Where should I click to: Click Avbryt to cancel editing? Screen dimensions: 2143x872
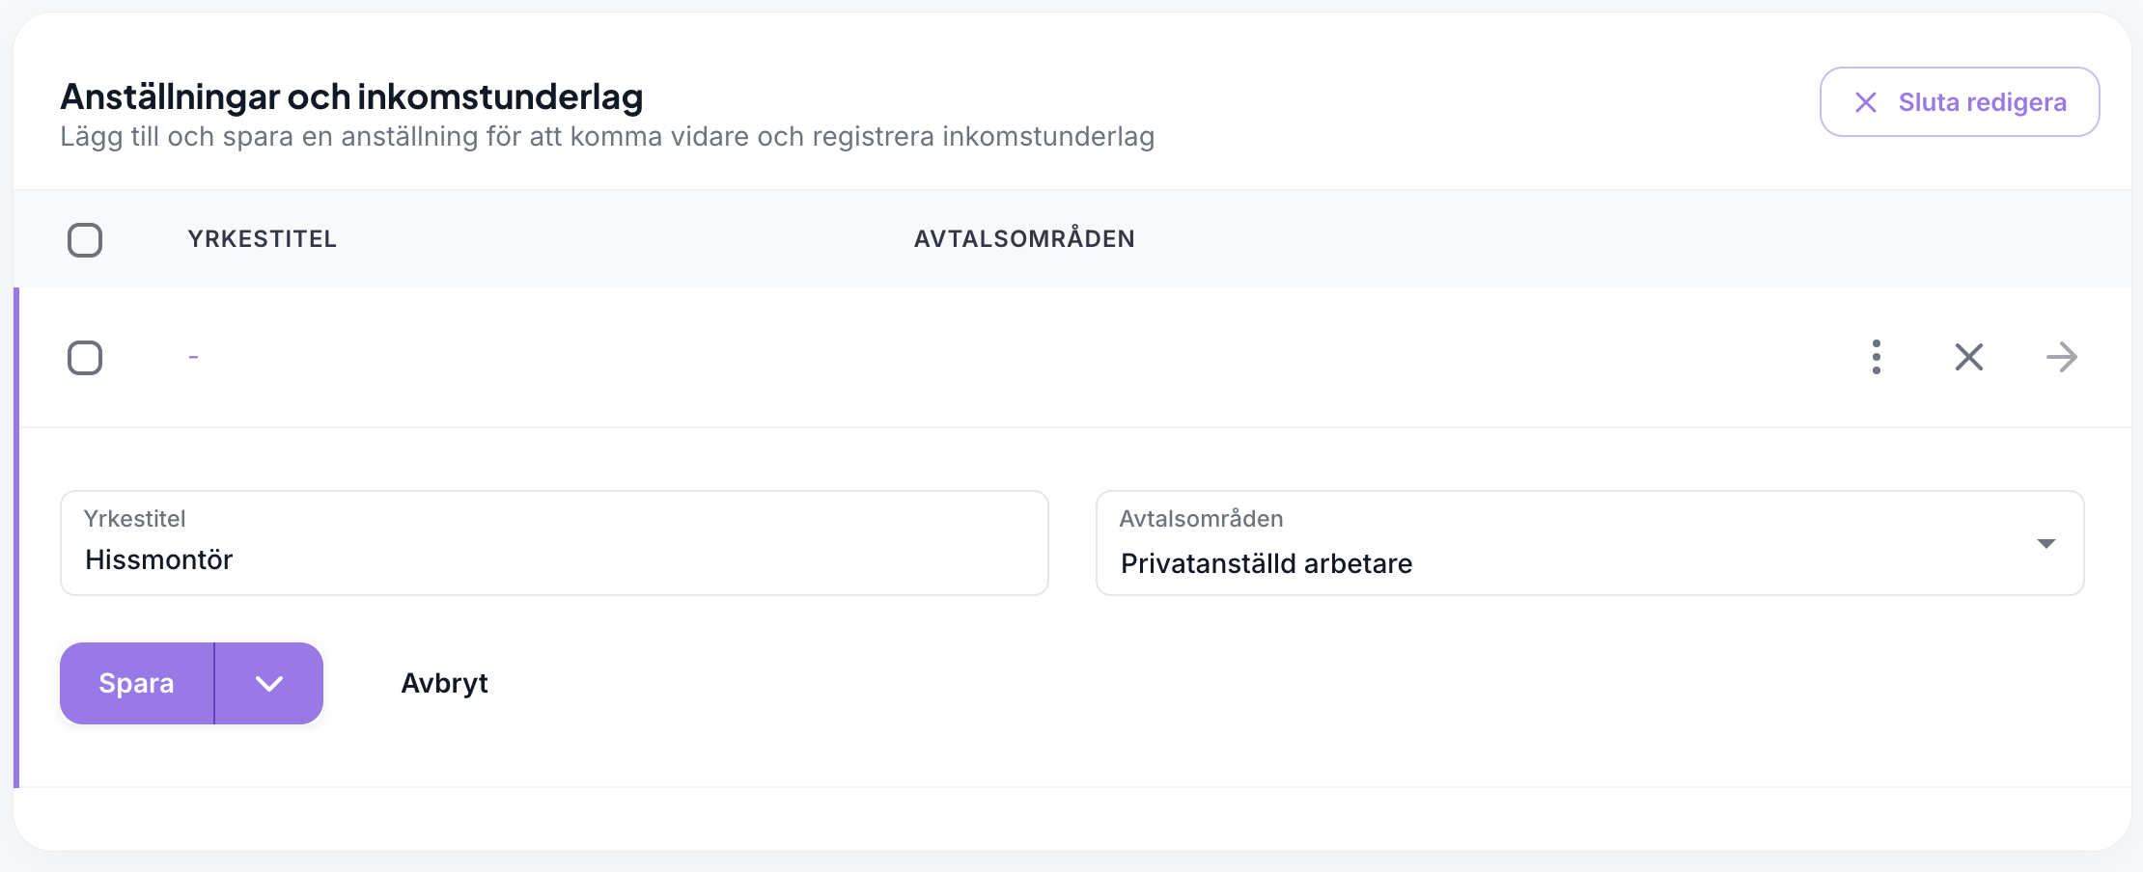point(444,684)
